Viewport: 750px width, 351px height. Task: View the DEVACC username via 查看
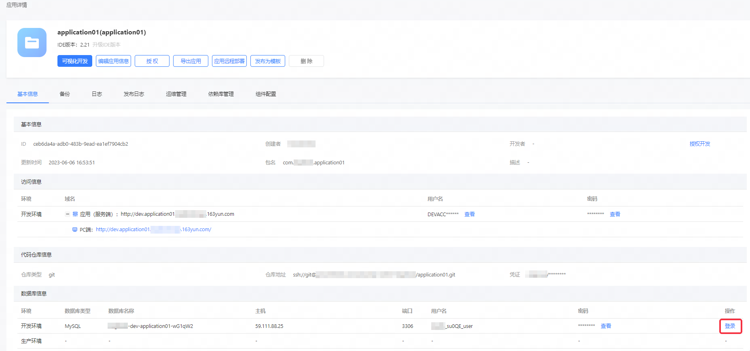point(470,214)
